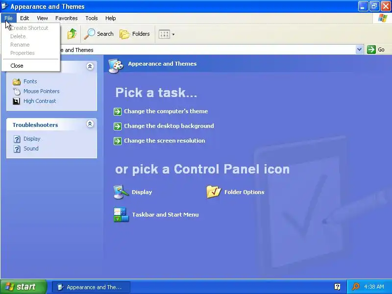Click Appearance and Themes taskbar button

tap(91, 287)
